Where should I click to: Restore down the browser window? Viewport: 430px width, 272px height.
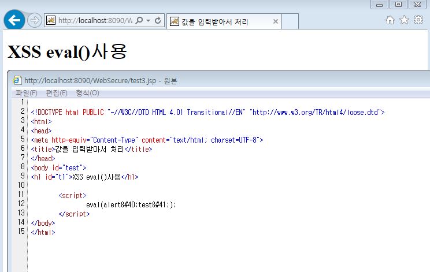tap(398, 5)
